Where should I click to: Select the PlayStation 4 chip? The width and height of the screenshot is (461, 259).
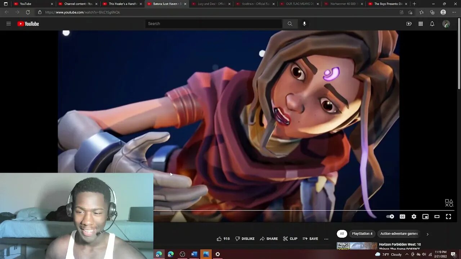pyautogui.click(x=362, y=234)
